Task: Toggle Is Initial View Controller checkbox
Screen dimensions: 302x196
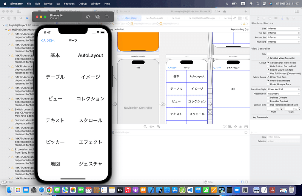Action: 268,58
